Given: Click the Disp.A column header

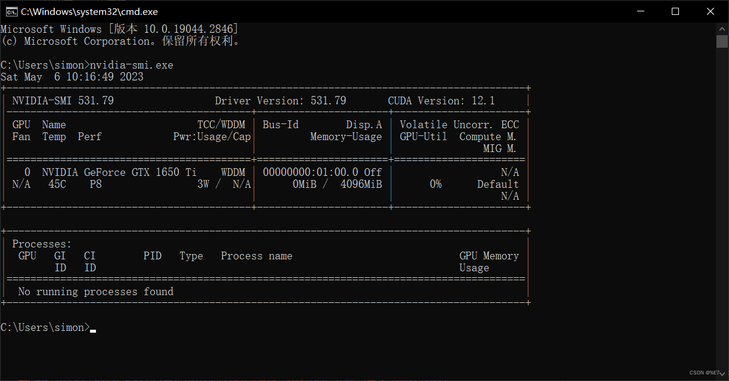Looking at the screenshot, I should point(364,125).
